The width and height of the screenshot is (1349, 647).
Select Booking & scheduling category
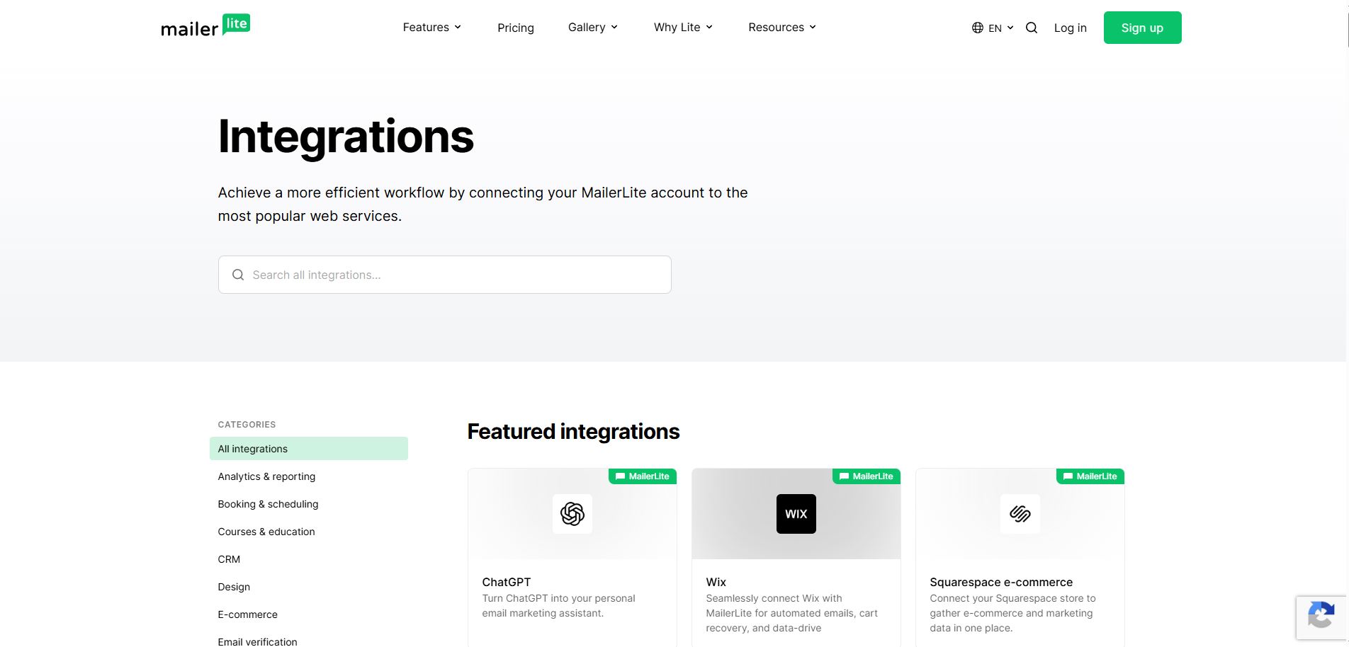click(x=268, y=504)
